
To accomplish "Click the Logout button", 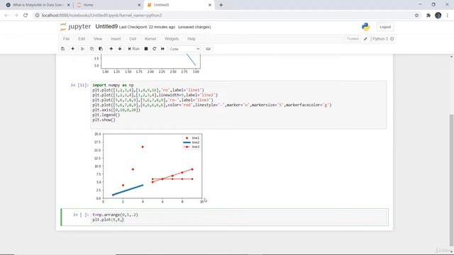I will (385, 27).
